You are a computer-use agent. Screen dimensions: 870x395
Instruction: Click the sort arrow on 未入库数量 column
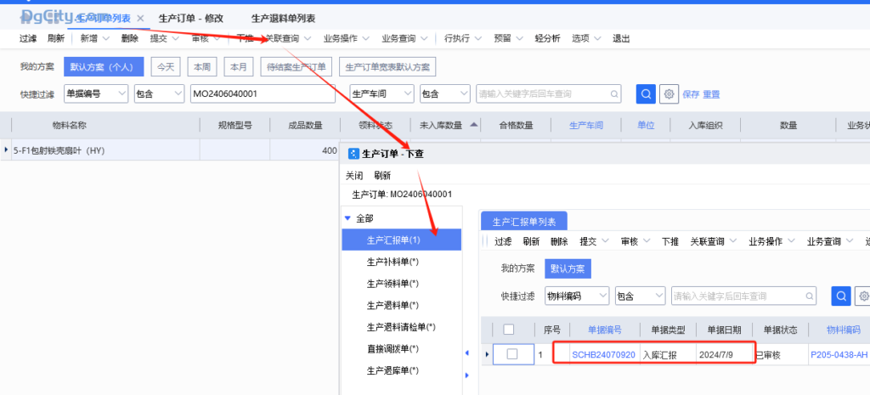pyautogui.click(x=473, y=125)
